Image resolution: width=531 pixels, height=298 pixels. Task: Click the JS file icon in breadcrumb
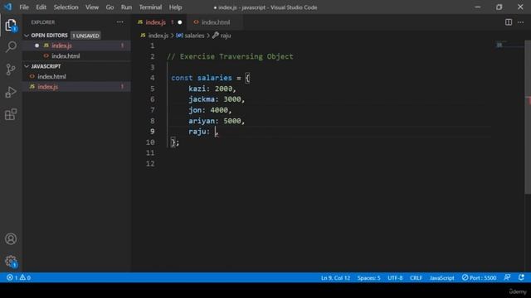(x=143, y=35)
